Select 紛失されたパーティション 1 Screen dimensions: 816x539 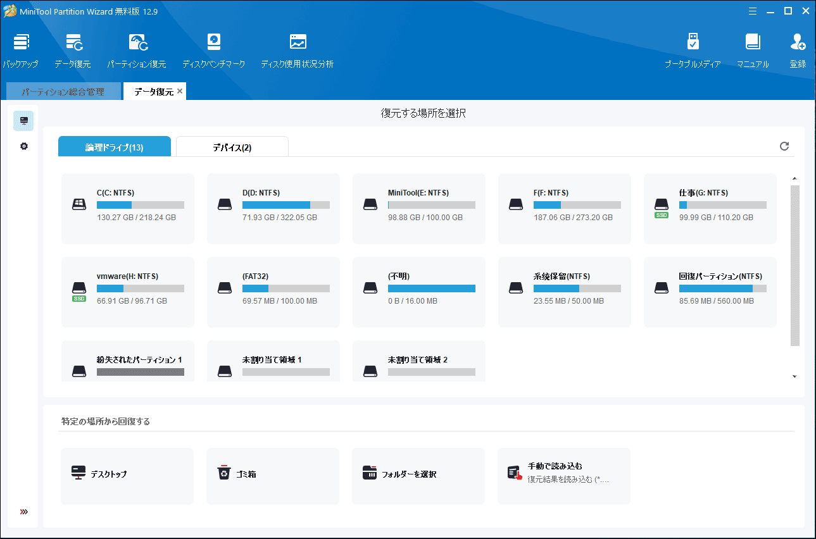128,361
